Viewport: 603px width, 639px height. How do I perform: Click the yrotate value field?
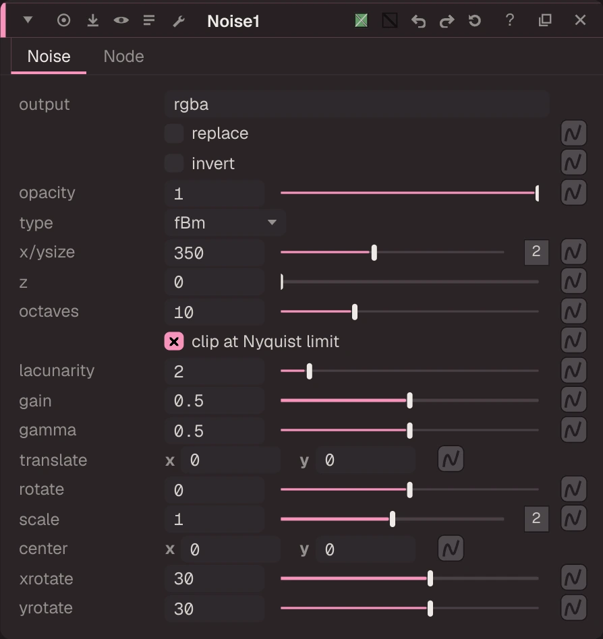(214, 609)
